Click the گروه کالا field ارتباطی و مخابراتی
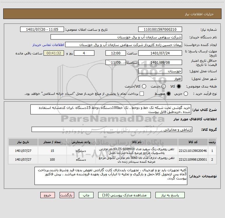This screenshot has width=225, height=218. pos(112,129)
